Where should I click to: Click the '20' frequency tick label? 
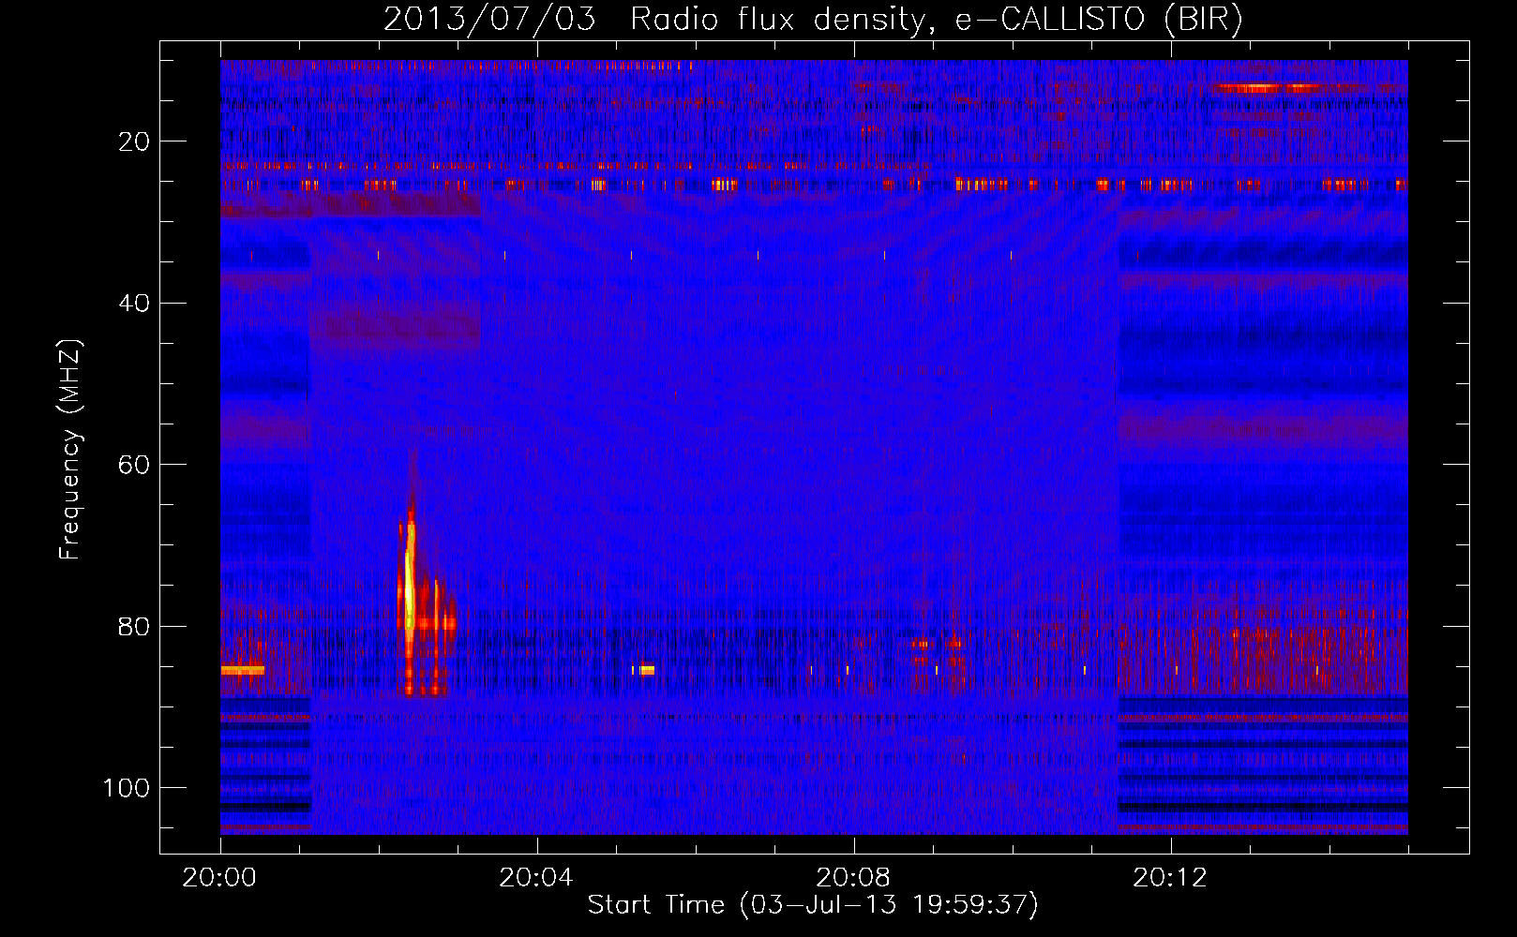(x=134, y=141)
